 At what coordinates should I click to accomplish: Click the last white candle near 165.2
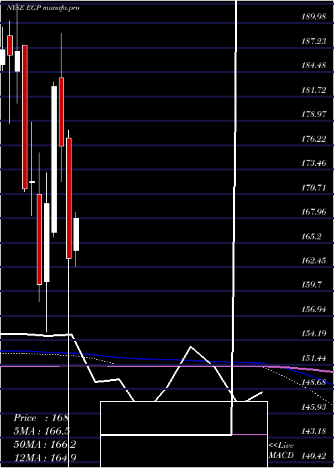[76, 234]
